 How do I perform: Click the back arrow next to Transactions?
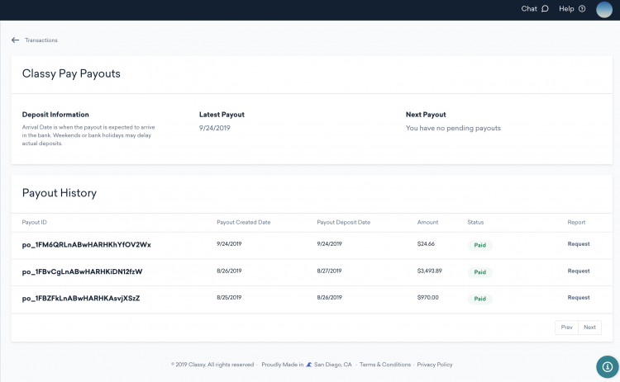pos(15,40)
